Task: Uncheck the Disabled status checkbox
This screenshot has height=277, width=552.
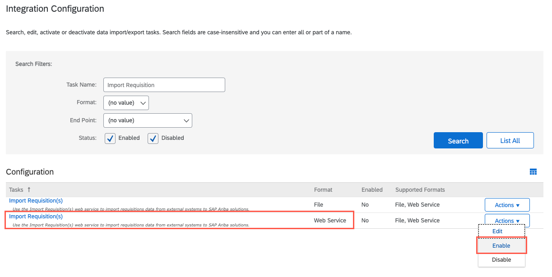Action: pyautogui.click(x=153, y=138)
